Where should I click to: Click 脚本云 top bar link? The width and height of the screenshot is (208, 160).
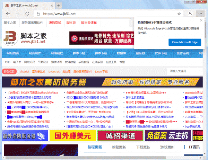[71, 23]
